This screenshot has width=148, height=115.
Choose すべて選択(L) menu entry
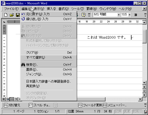click(49, 58)
